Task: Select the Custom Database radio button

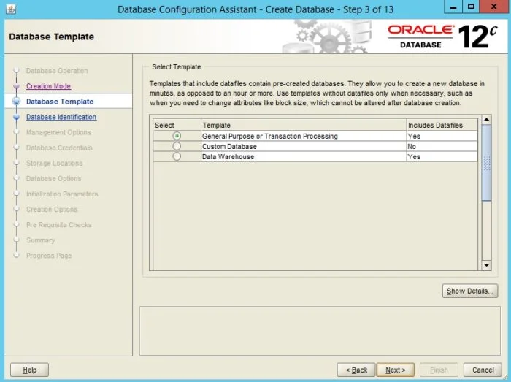Action: (x=177, y=146)
